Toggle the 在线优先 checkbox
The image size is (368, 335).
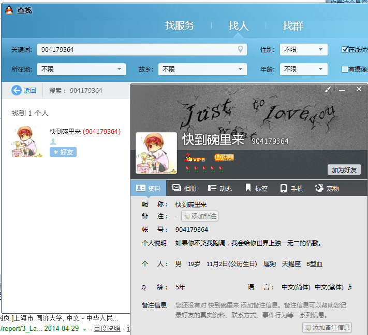coord(345,49)
